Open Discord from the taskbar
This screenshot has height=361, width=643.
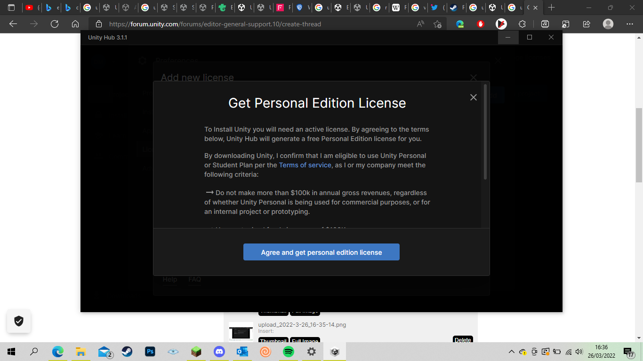tap(219, 352)
